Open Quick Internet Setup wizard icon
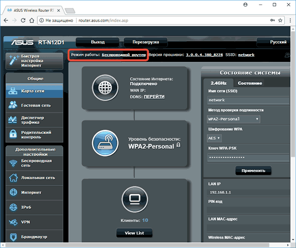The width and height of the screenshot is (296, 248). 14,60
